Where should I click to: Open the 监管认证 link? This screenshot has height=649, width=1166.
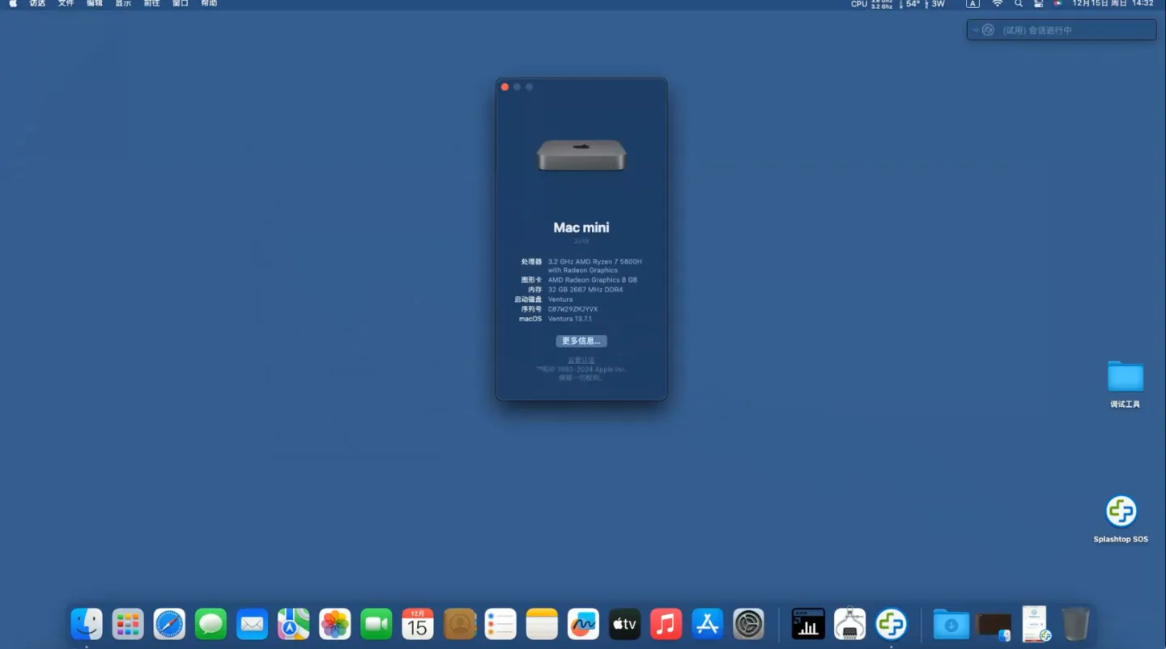click(x=581, y=360)
